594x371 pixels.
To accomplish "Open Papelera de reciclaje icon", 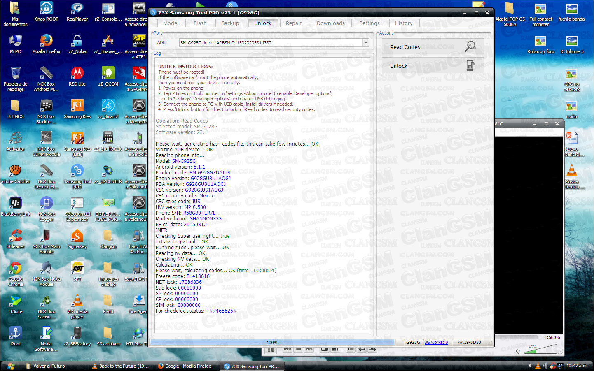I will pos(15,79).
